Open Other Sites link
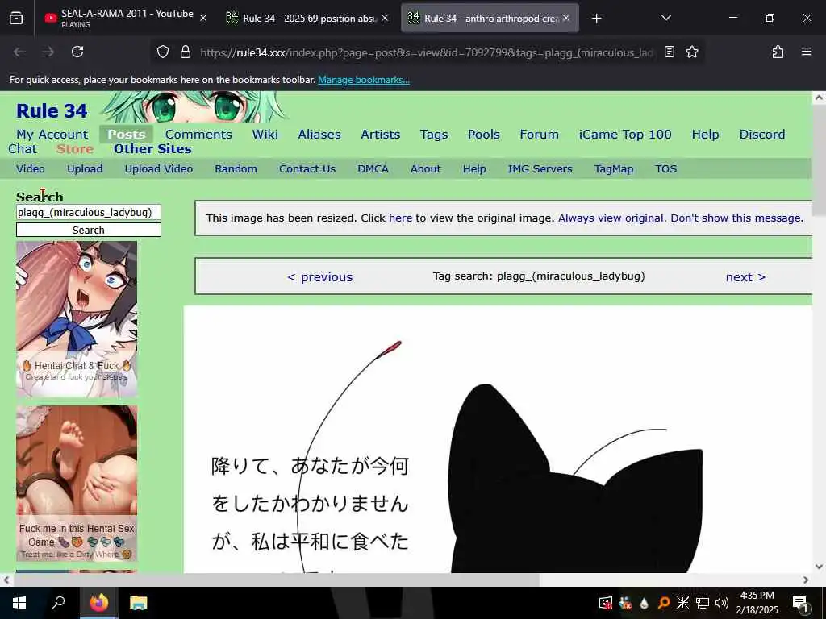Viewport: 826px width, 619px height. (152, 149)
